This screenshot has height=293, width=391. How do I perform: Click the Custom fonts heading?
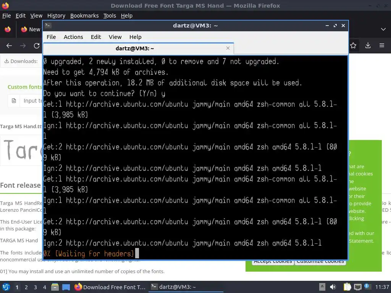25,87
